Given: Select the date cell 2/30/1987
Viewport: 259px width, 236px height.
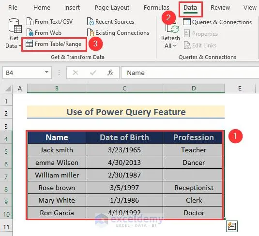Looking at the screenshot, I should [x=124, y=175].
